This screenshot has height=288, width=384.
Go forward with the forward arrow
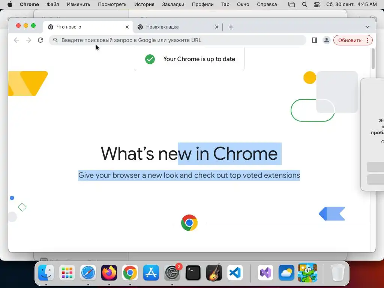point(28,40)
